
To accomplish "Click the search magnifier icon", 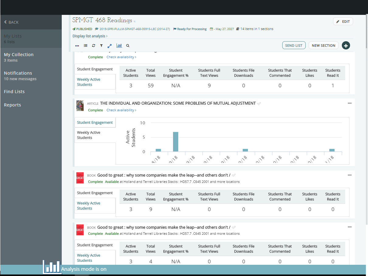I will pos(128,46).
